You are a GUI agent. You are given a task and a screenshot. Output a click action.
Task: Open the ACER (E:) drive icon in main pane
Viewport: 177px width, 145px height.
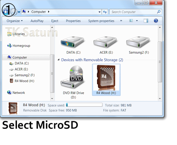click(105, 42)
